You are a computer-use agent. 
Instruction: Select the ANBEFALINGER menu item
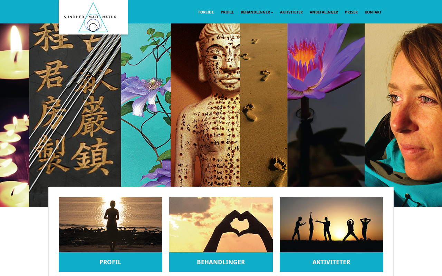324,12
